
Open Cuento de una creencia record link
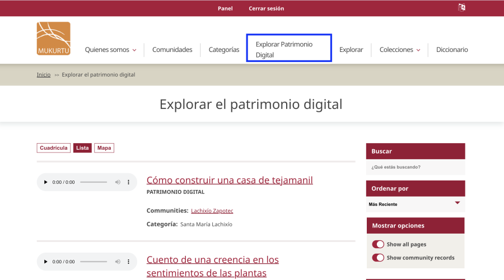pyautogui.click(x=212, y=266)
